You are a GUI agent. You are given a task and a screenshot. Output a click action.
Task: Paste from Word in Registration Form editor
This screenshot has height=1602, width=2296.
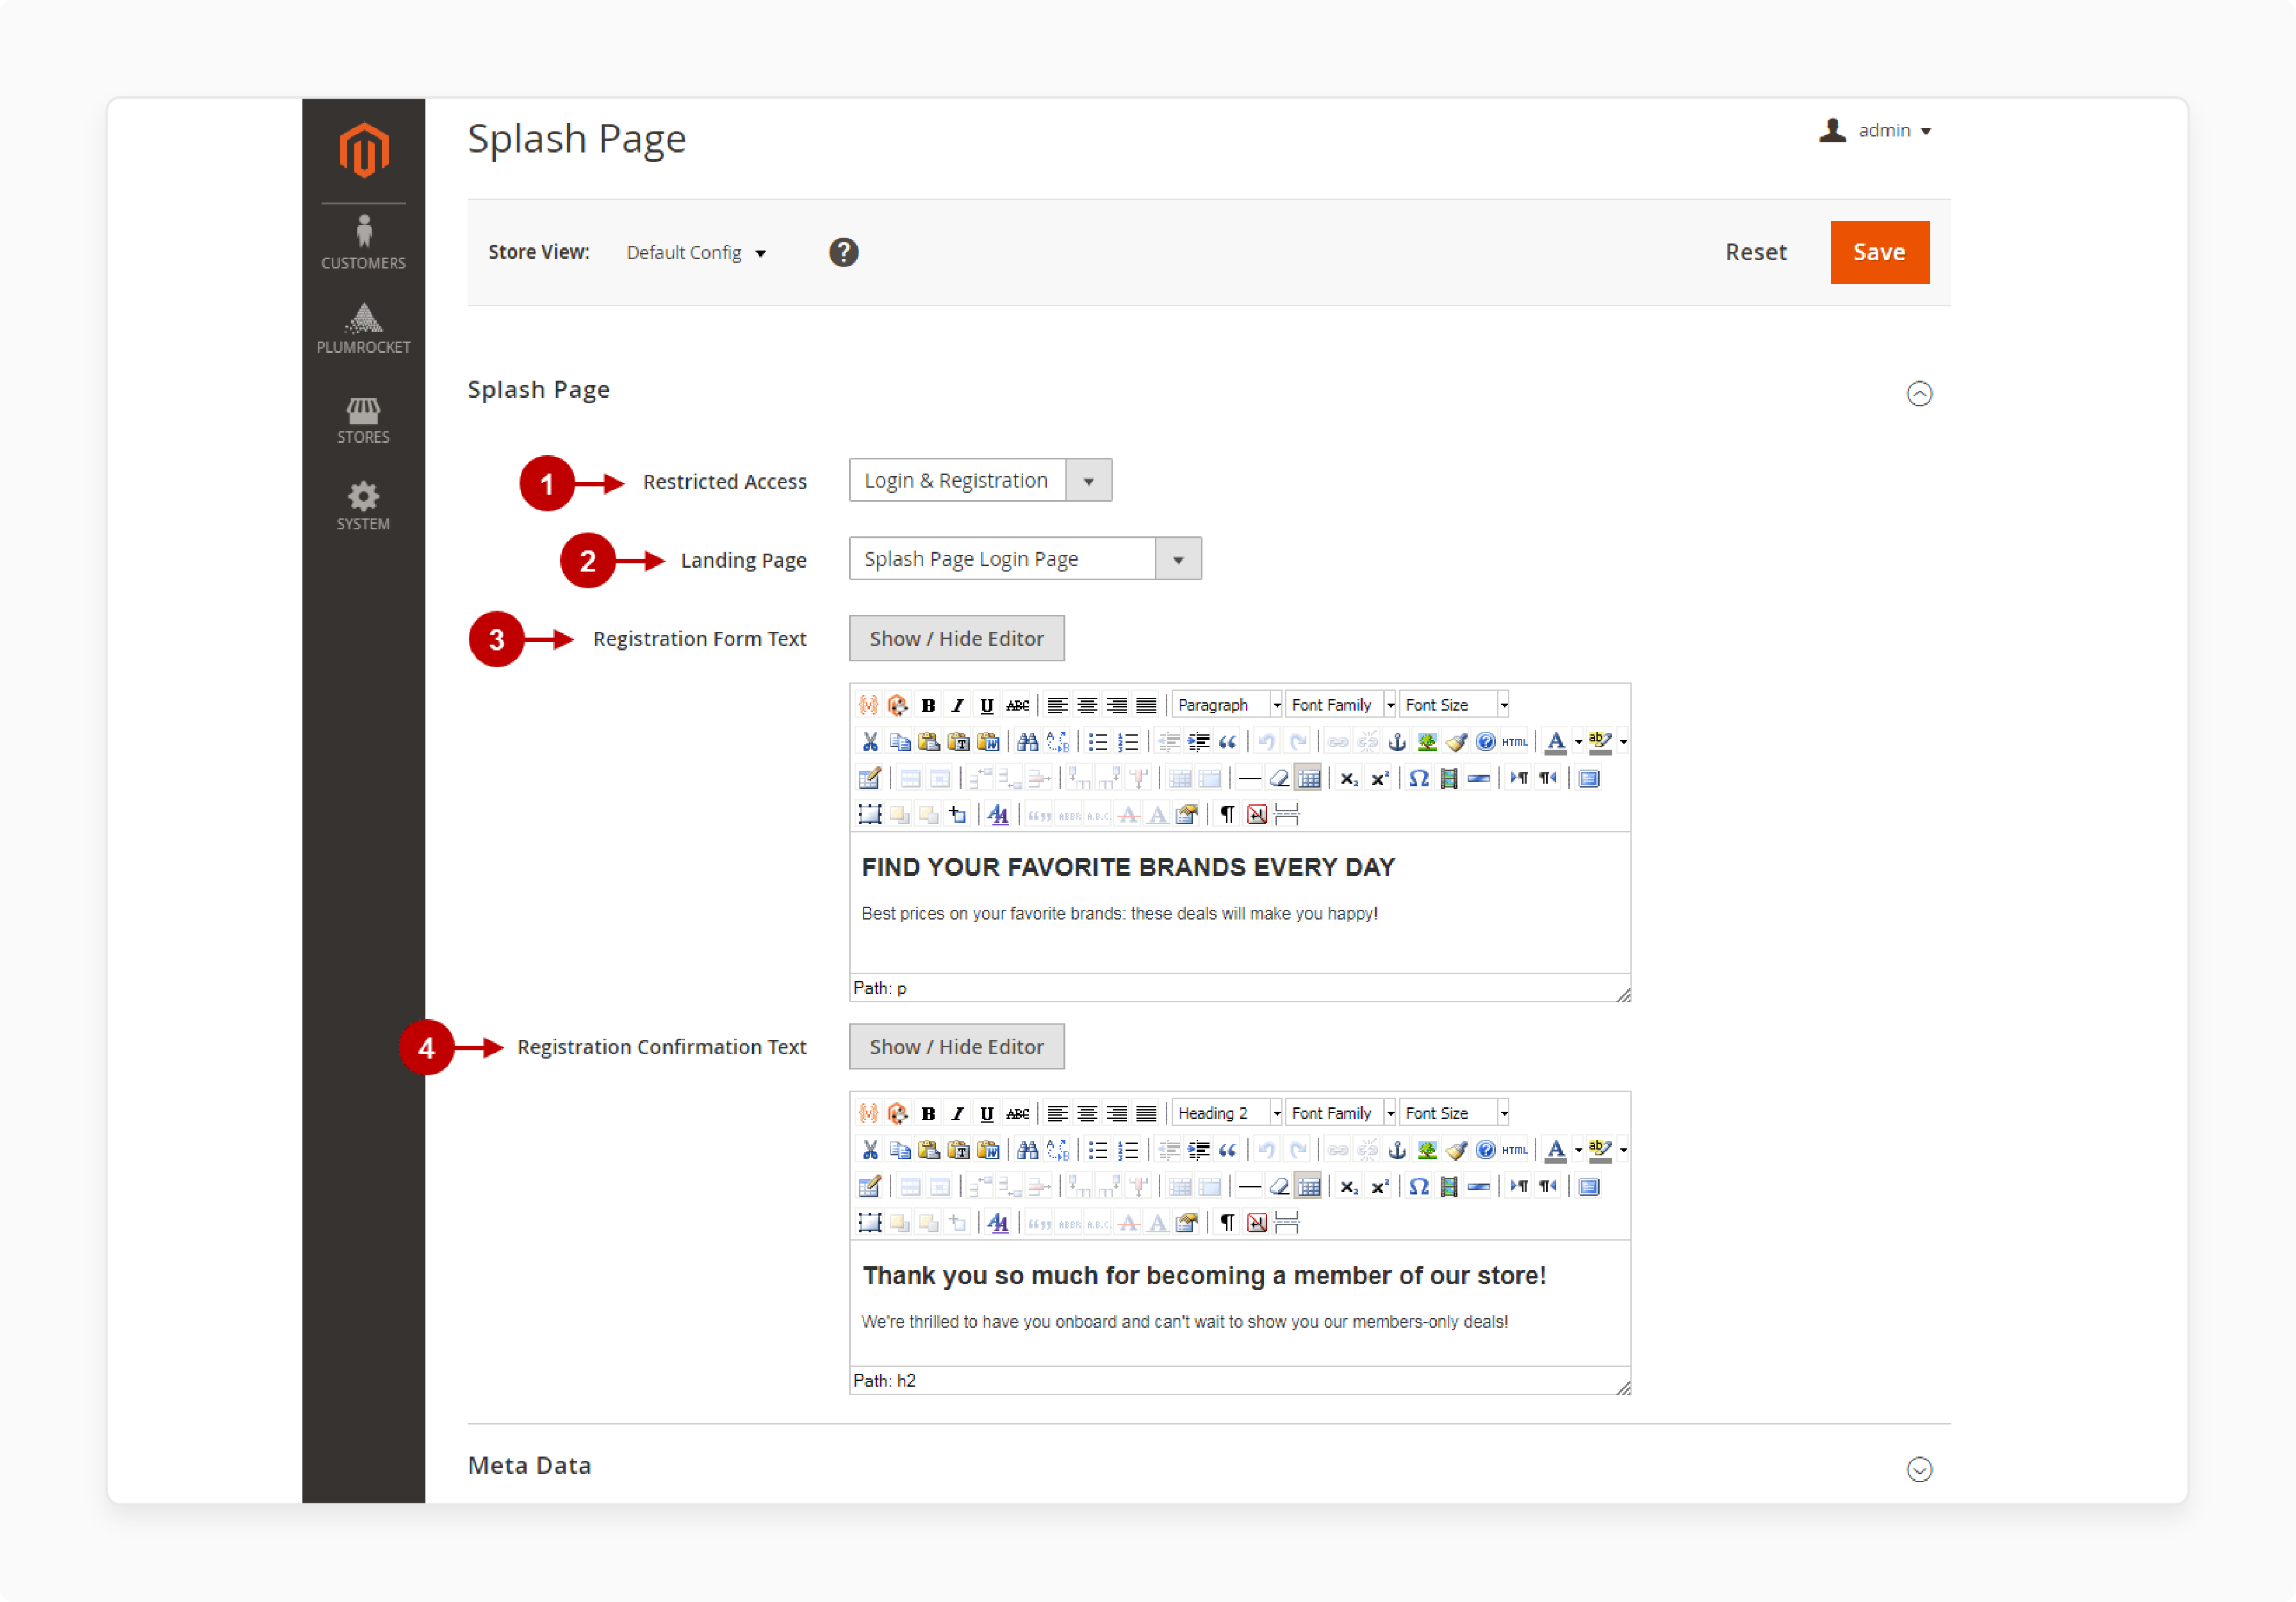[988, 742]
